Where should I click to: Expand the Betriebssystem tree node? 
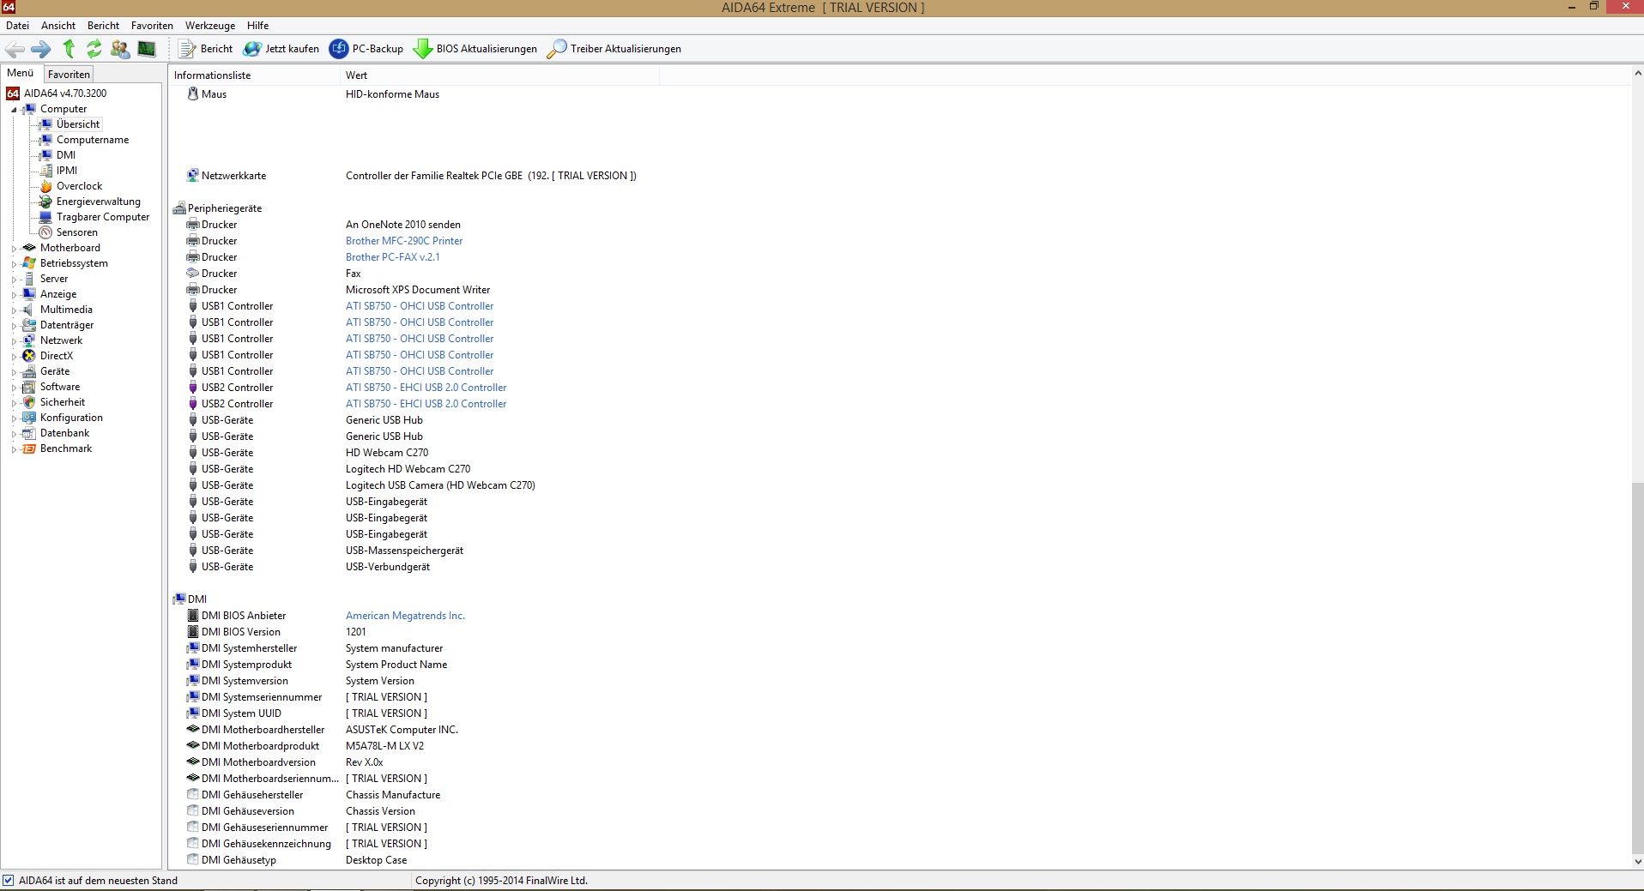coord(14,264)
